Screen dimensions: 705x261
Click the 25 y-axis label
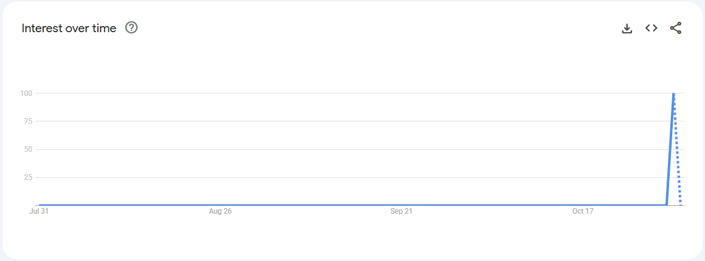27,177
